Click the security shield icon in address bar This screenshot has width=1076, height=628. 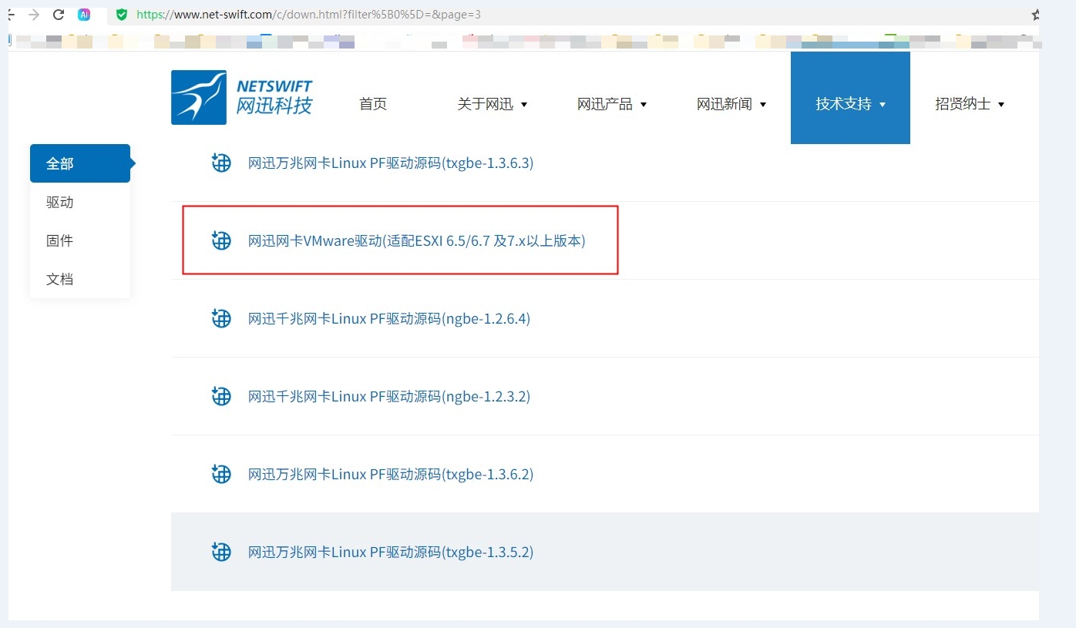pyautogui.click(x=122, y=13)
